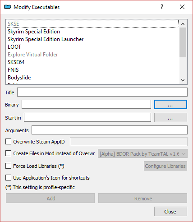Screen dimensions: 193x222
Task: Click into the Binary path field
Action: tap(86, 104)
